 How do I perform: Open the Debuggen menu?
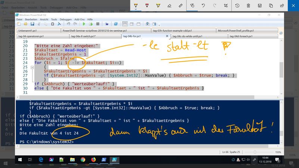click(66, 19)
